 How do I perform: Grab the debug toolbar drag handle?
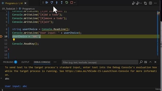point(43,3)
